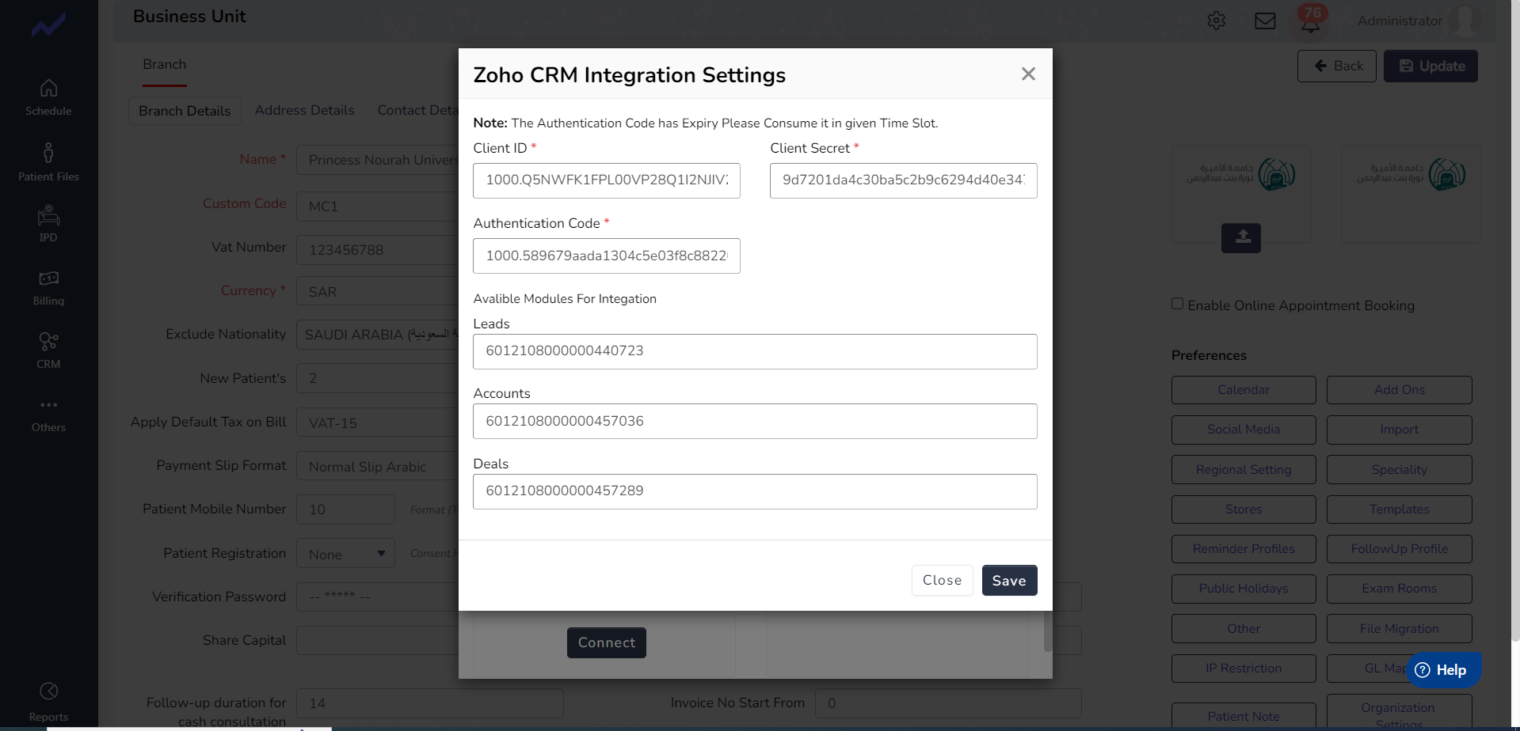Open Patient Files in the sidebar
The height and width of the screenshot is (731, 1520).
pos(48,162)
